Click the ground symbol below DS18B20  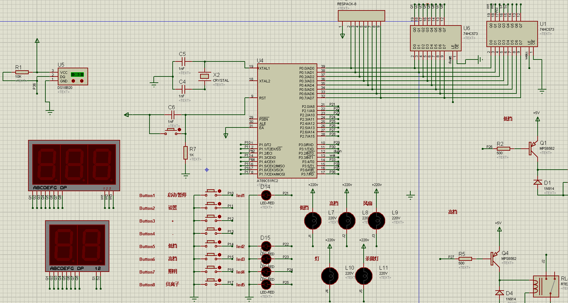click(x=50, y=113)
